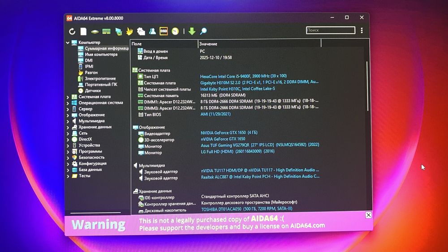448x252 pixels.
Task: Select Устройства in the tree
Action: (89, 145)
